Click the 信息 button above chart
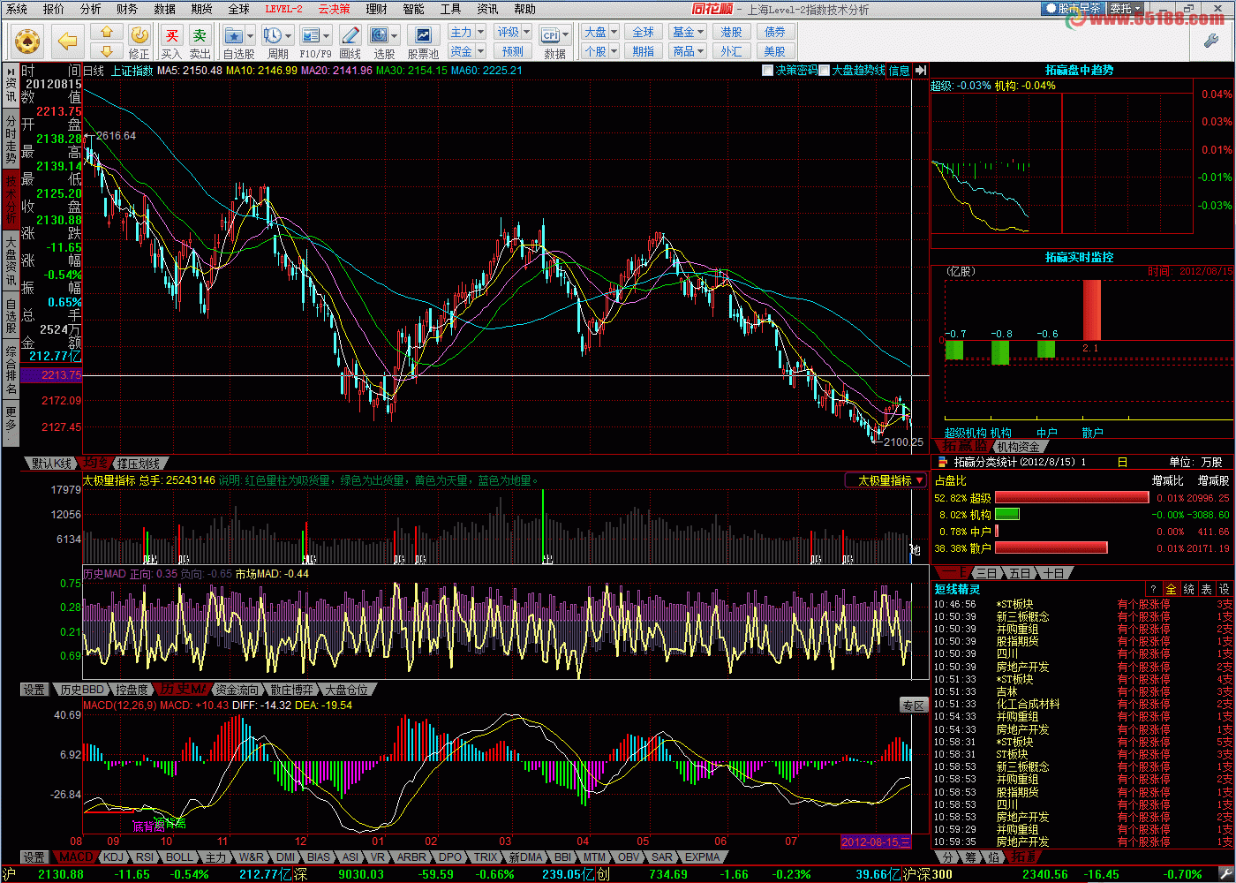 tap(899, 70)
